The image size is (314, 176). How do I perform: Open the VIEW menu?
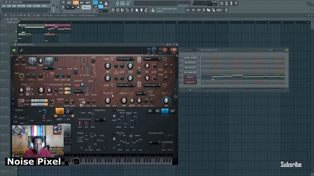pyautogui.click(x=29, y=6)
